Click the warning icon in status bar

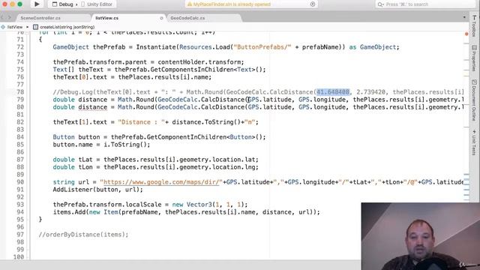pyautogui.click(x=190, y=4)
